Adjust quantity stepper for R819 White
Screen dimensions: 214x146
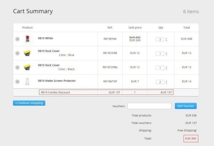[166, 39]
